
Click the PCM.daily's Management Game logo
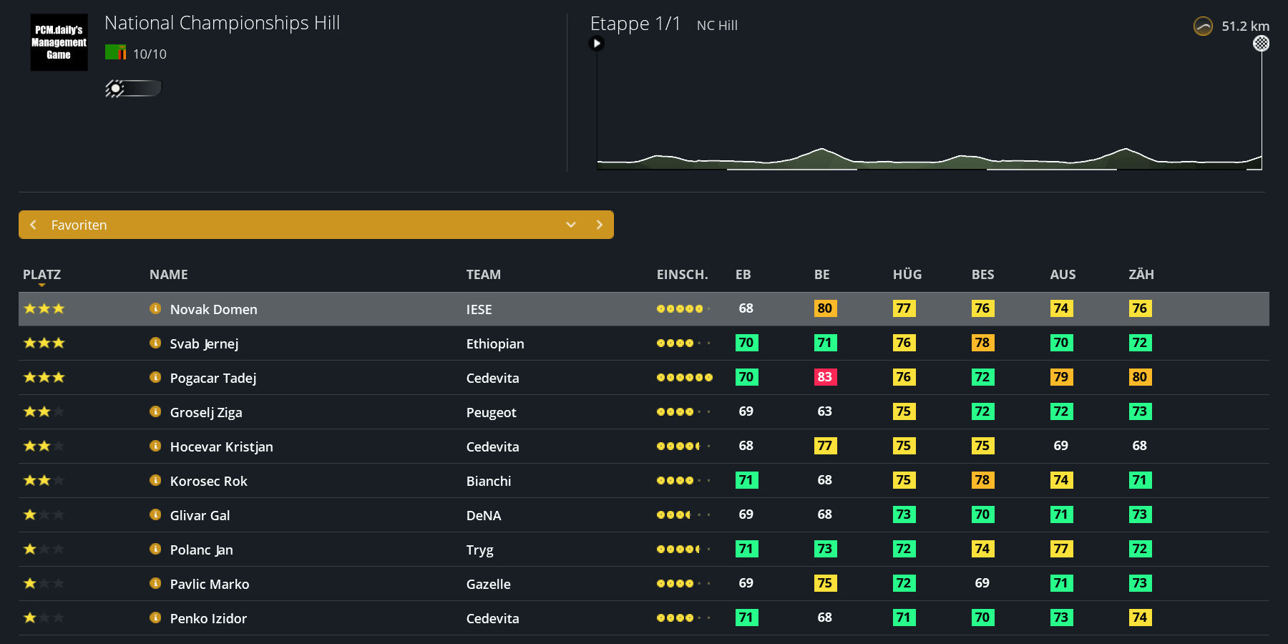[59, 42]
